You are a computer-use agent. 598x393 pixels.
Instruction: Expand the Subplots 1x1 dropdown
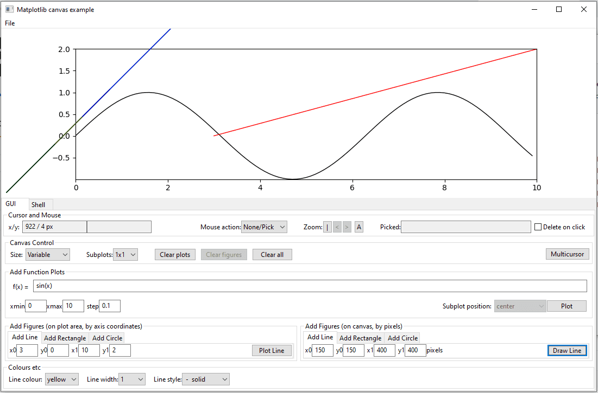click(125, 254)
